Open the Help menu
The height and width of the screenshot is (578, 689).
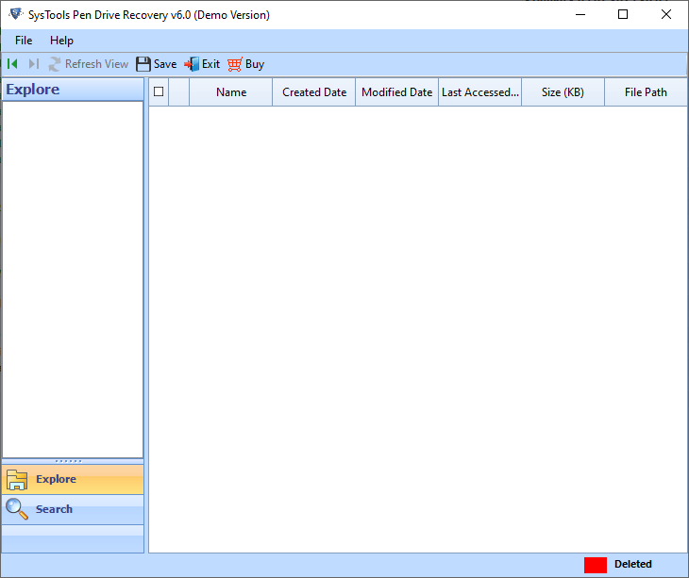click(61, 41)
